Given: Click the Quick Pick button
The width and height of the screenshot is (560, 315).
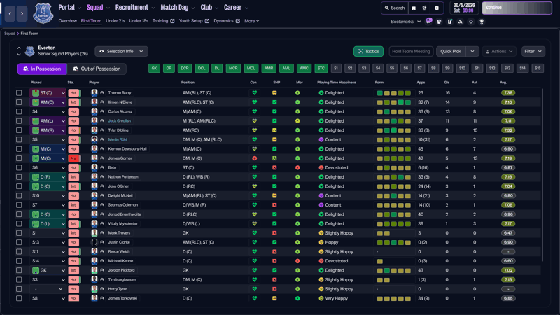Looking at the screenshot, I should (x=451, y=51).
